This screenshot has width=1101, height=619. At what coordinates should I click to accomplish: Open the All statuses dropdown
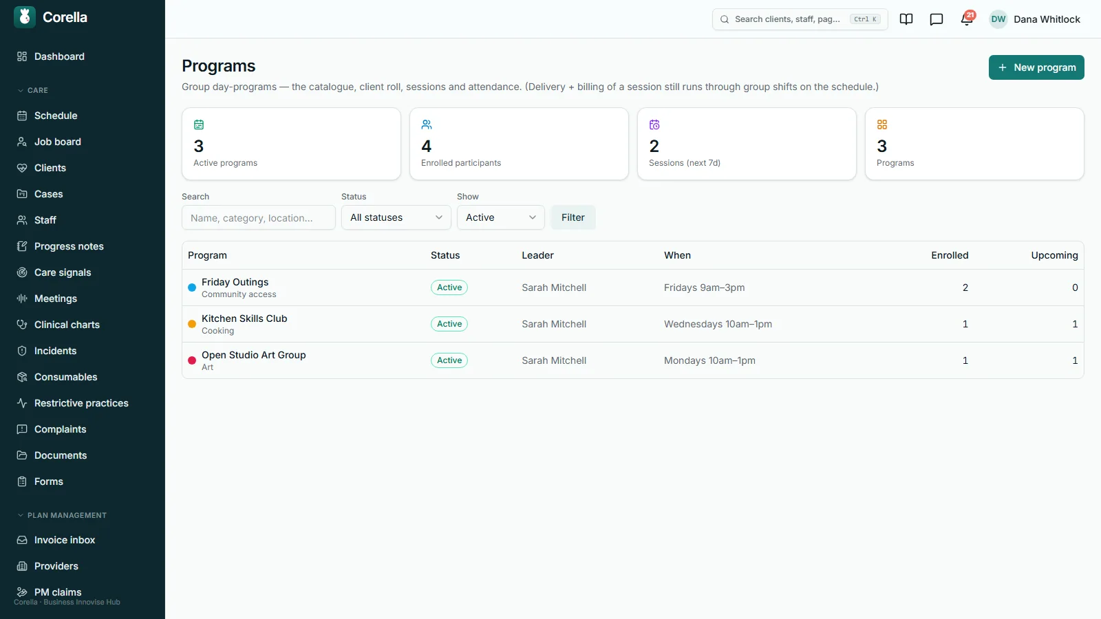coord(396,217)
